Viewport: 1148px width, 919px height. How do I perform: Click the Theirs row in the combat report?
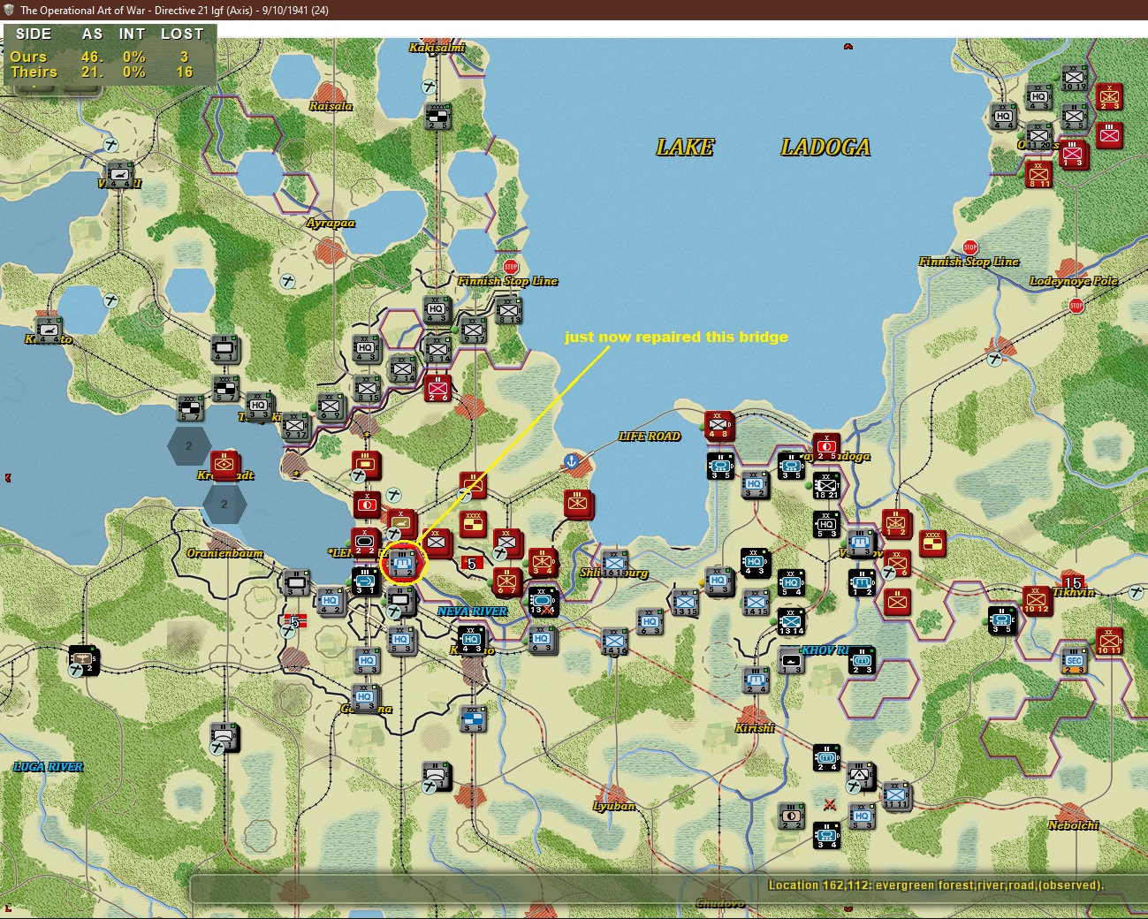(x=108, y=72)
